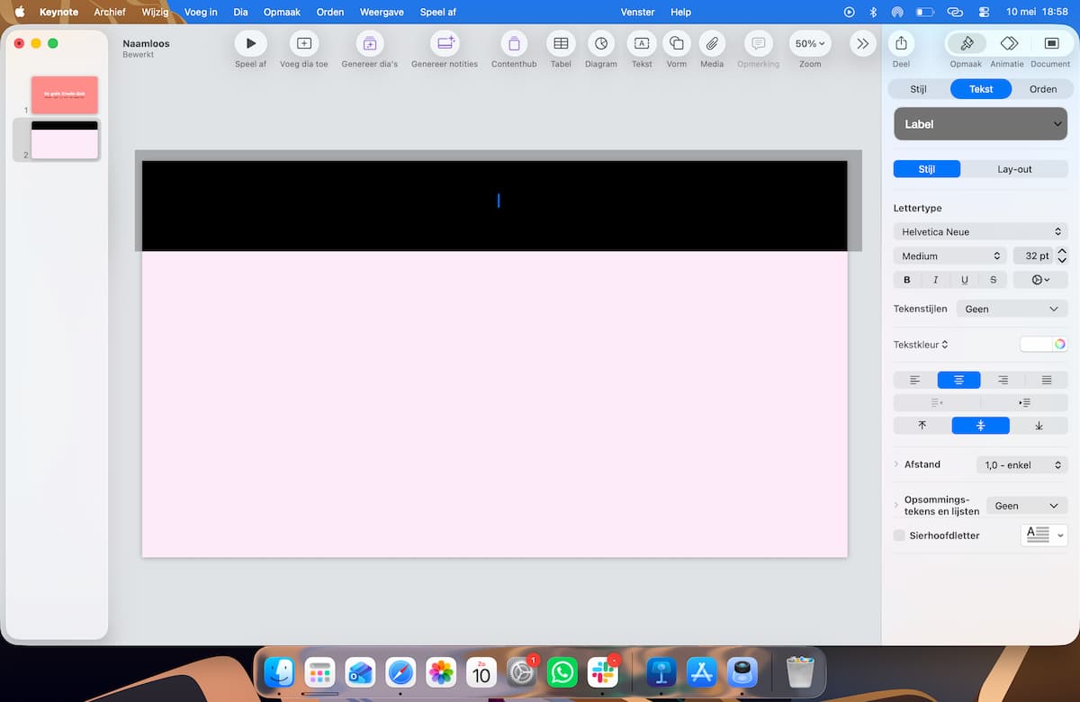The width and height of the screenshot is (1080, 702).
Task: Increase text indent level
Action: [1024, 402]
